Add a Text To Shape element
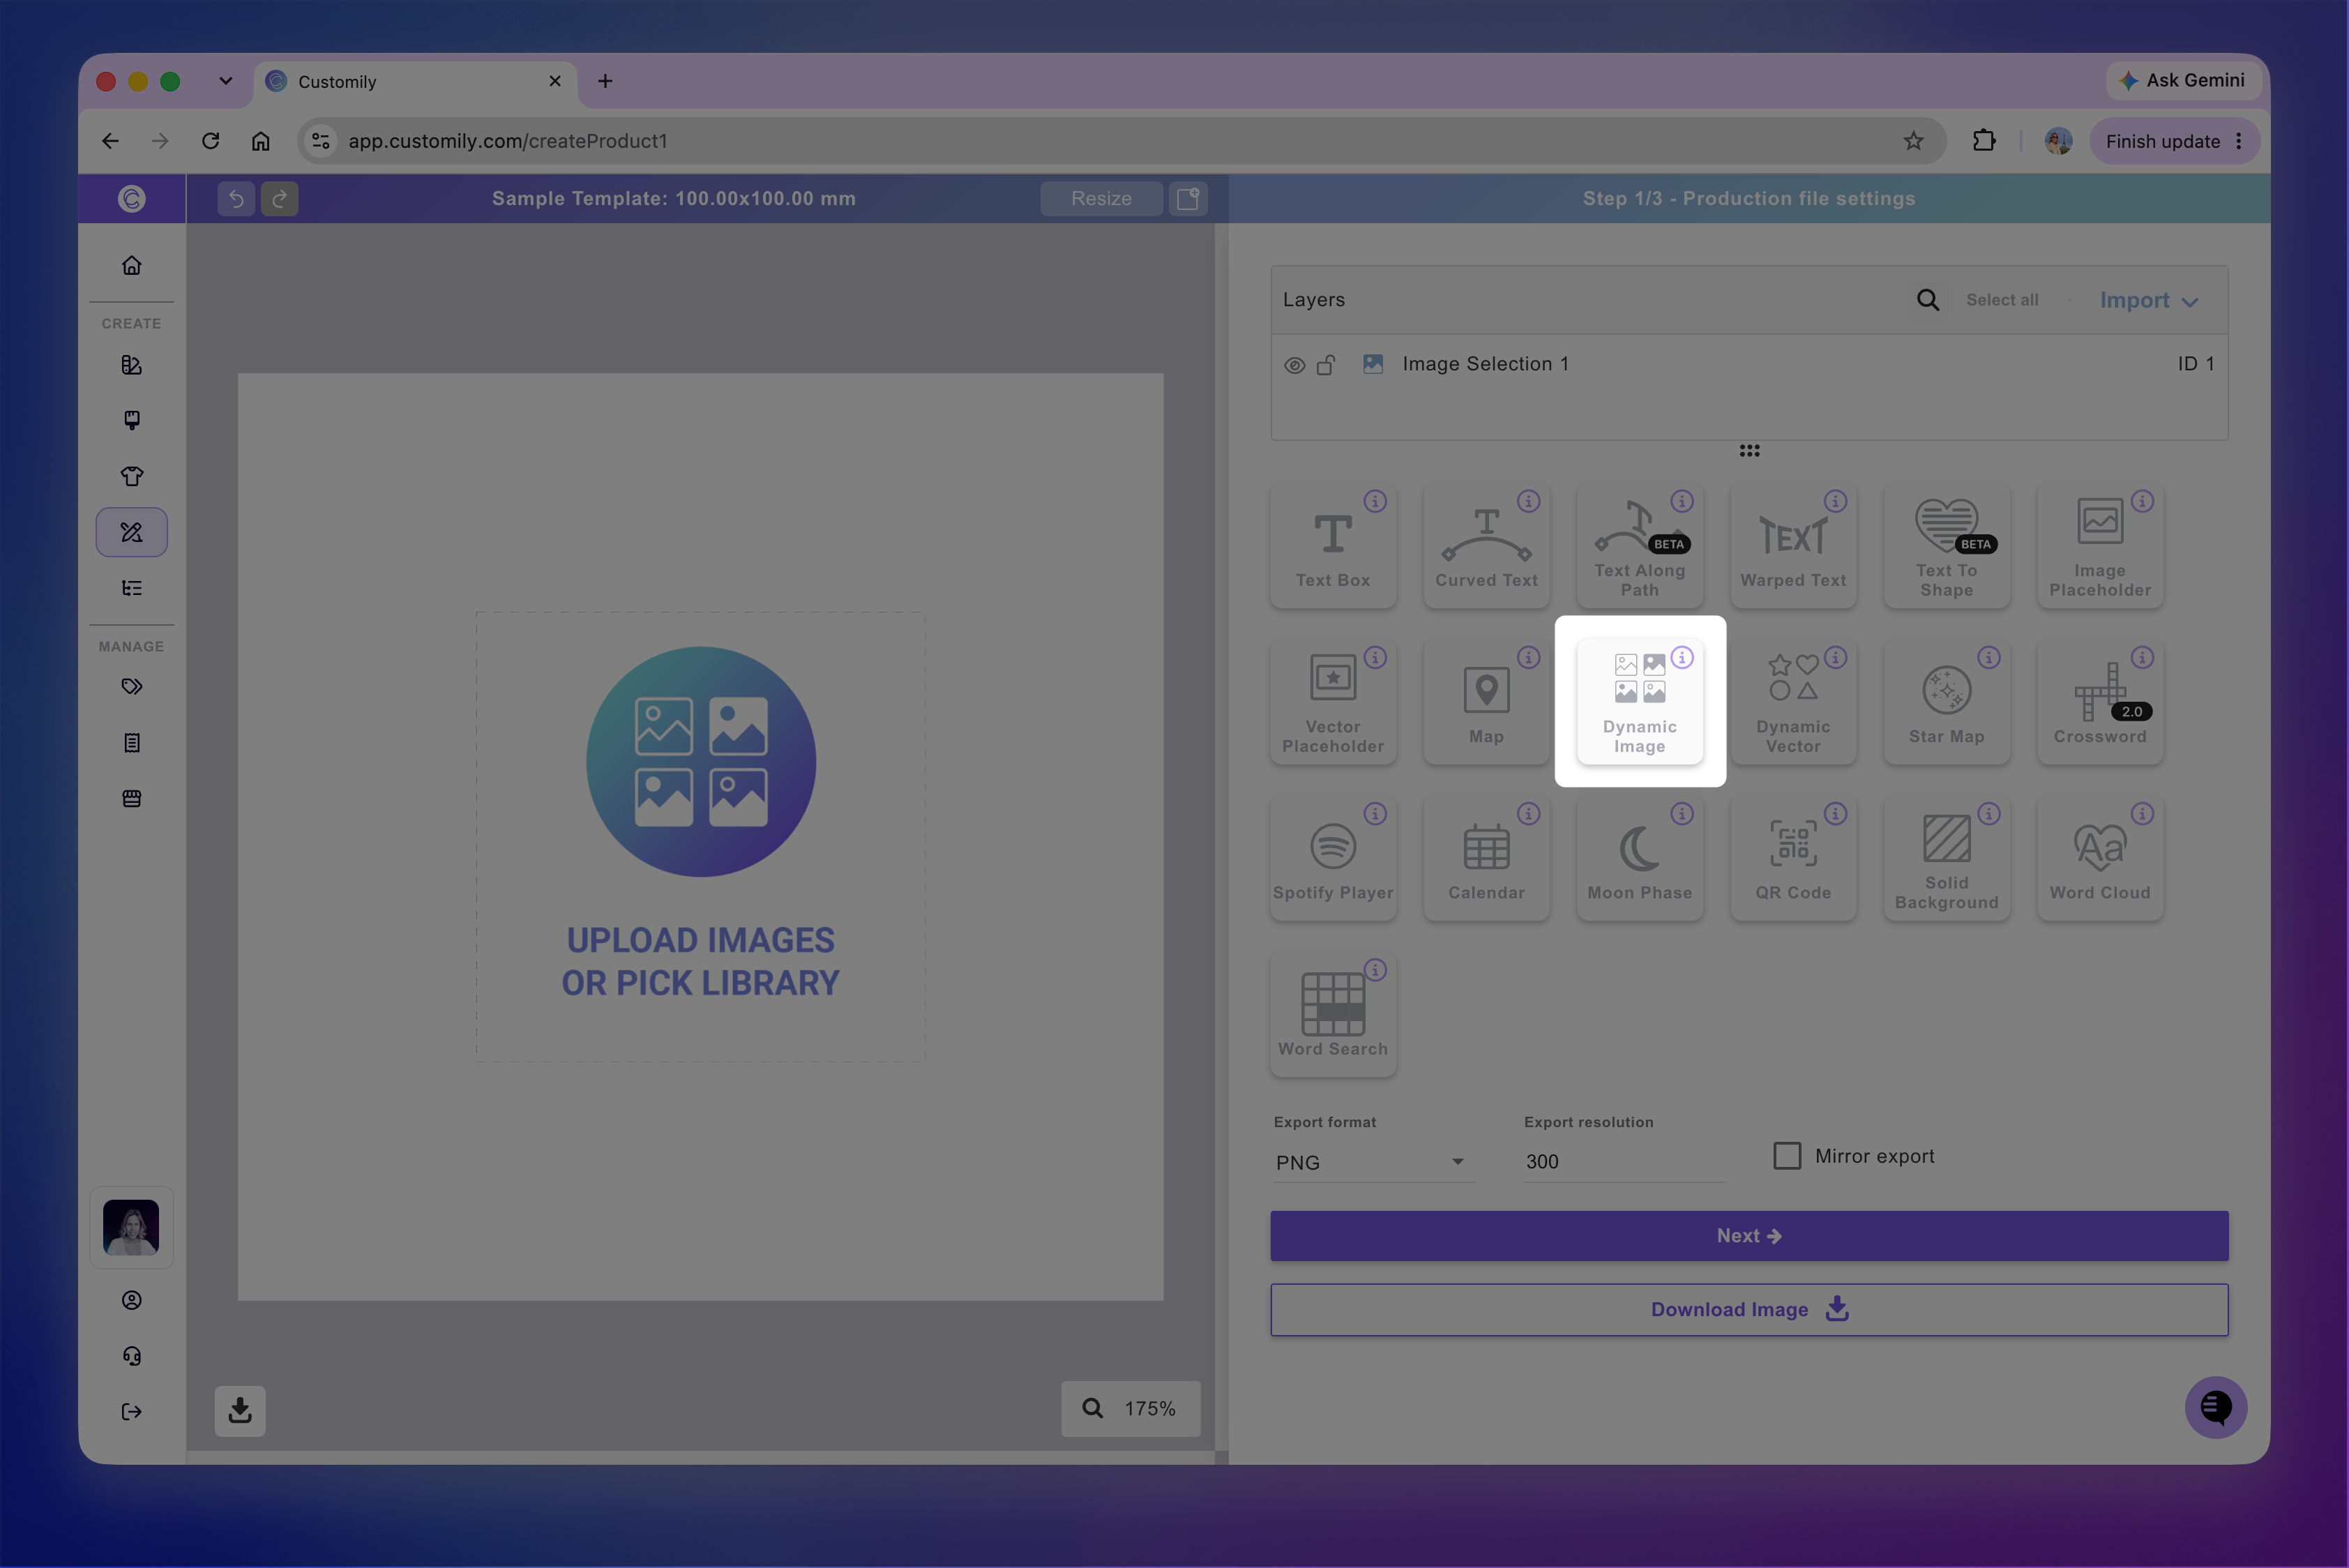Image resolution: width=2349 pixels, height=1568 pixels. click(x=1947, y=545)
